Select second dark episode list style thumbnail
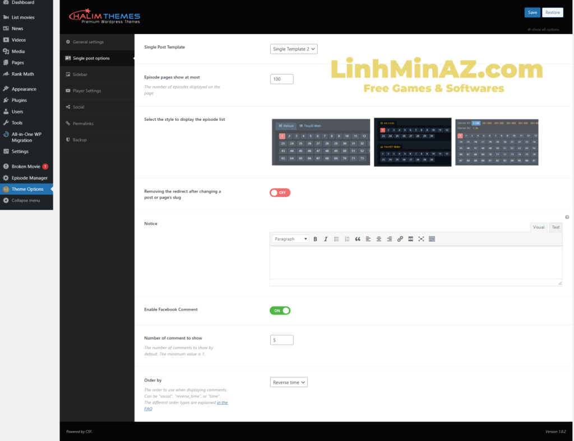 [x=413, y=142]
